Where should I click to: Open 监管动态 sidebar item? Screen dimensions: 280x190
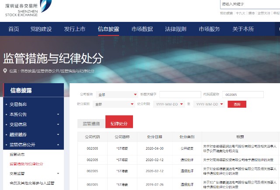(17, 155)
